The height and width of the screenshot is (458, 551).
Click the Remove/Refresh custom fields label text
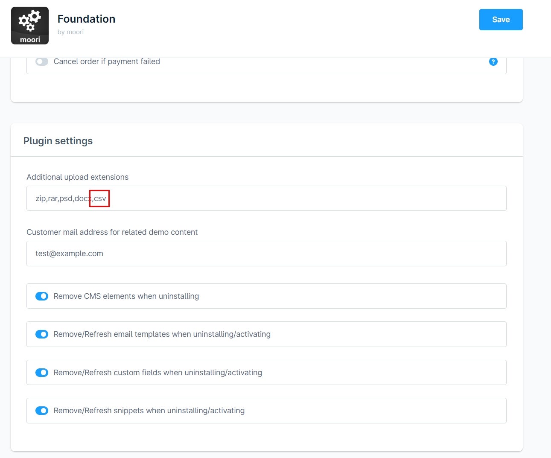point(158,373)
